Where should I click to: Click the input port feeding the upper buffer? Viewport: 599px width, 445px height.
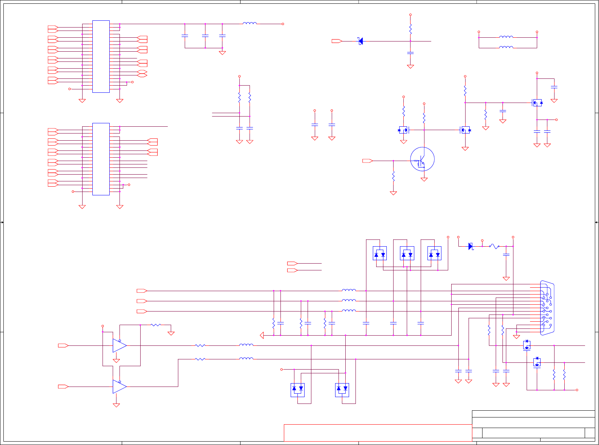pos(63,345)
